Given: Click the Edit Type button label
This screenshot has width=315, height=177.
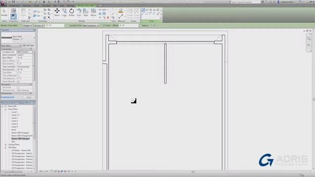Looking at the screenshot, I should [30, 46].
